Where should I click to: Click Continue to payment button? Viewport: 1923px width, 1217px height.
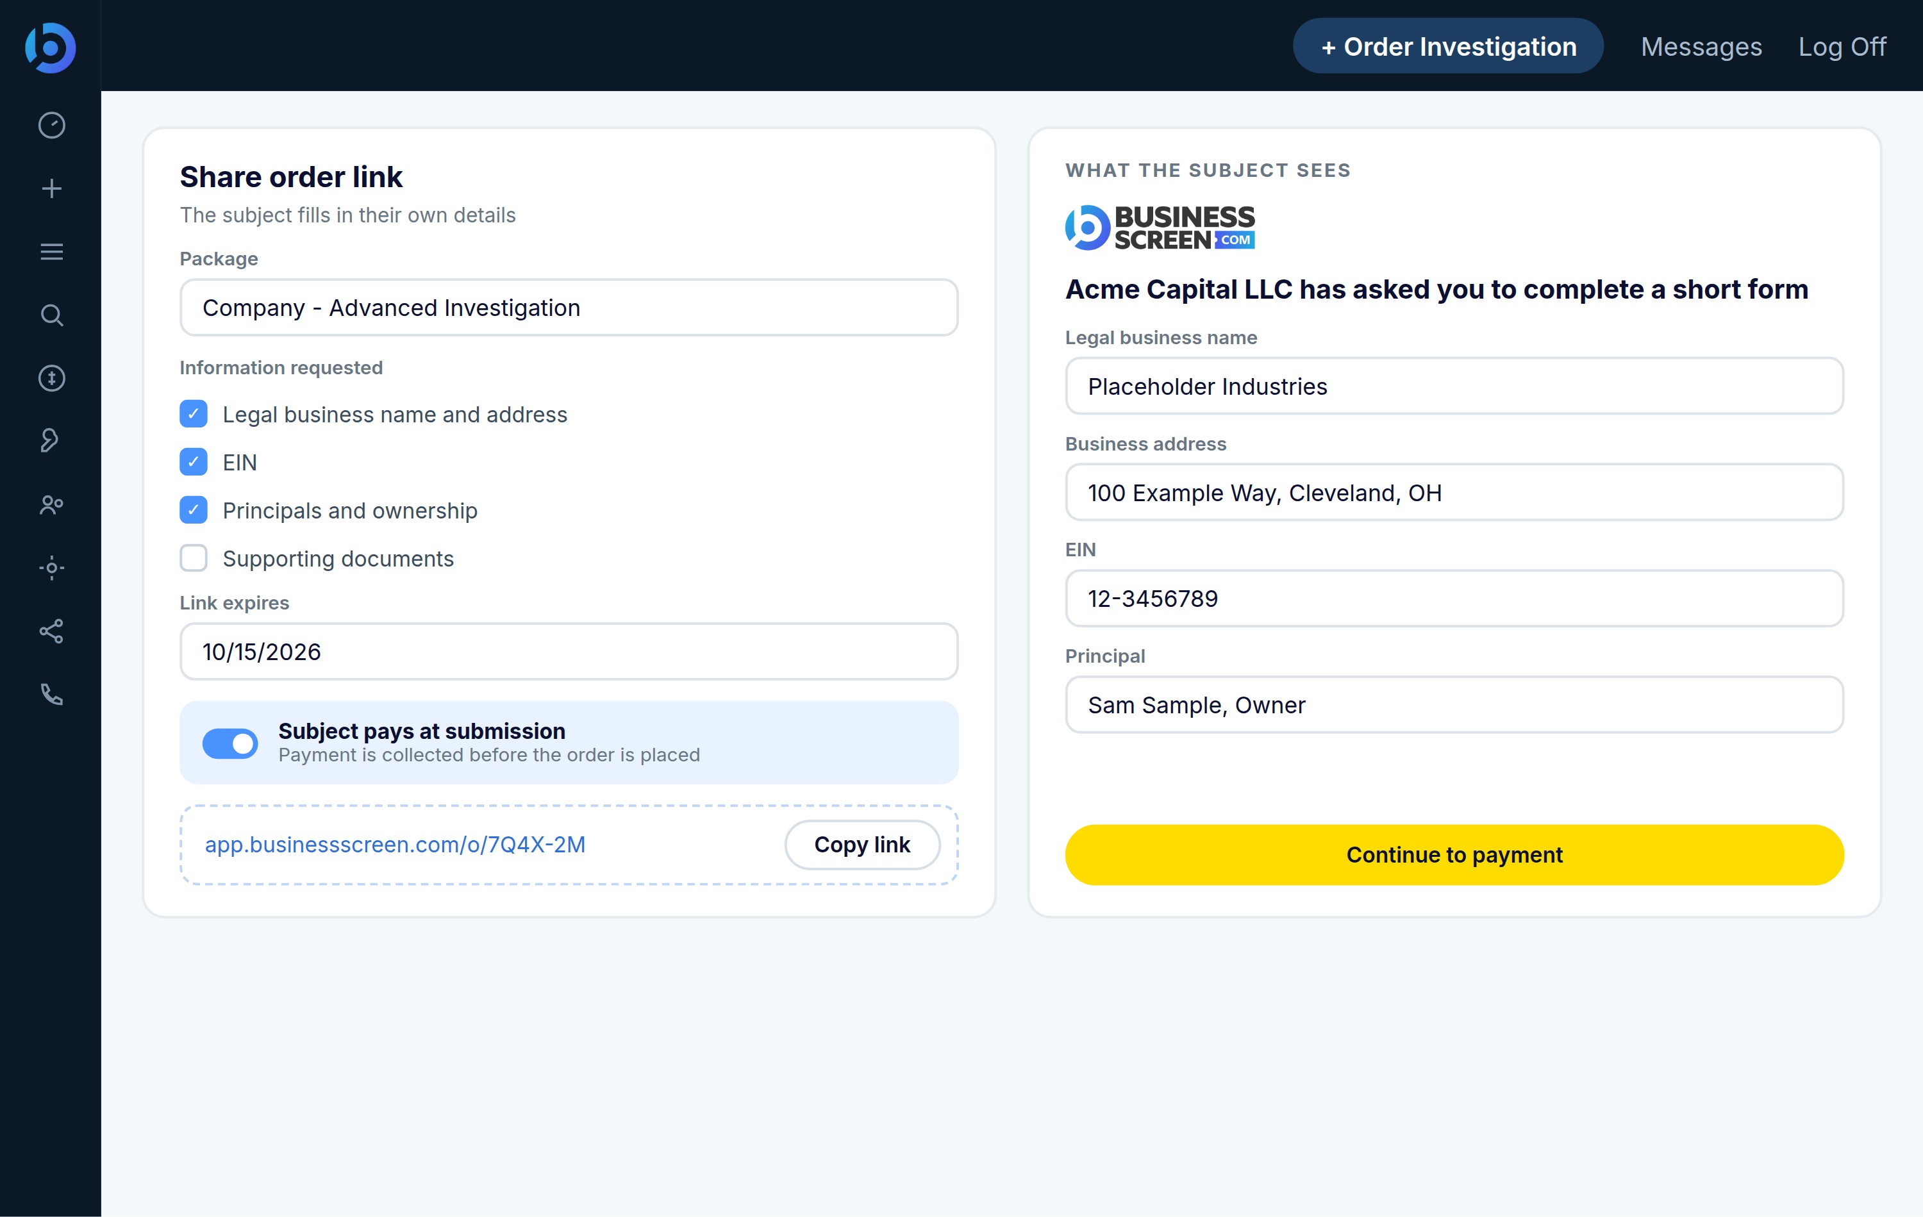point(1454,854)
